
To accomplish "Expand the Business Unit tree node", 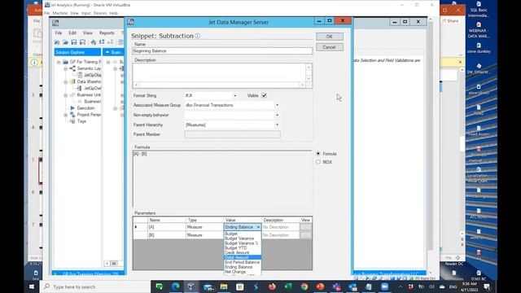I will pos(65,95).
